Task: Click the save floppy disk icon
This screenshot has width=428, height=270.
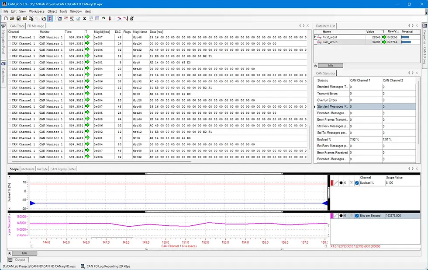Action: pos(18,19)
